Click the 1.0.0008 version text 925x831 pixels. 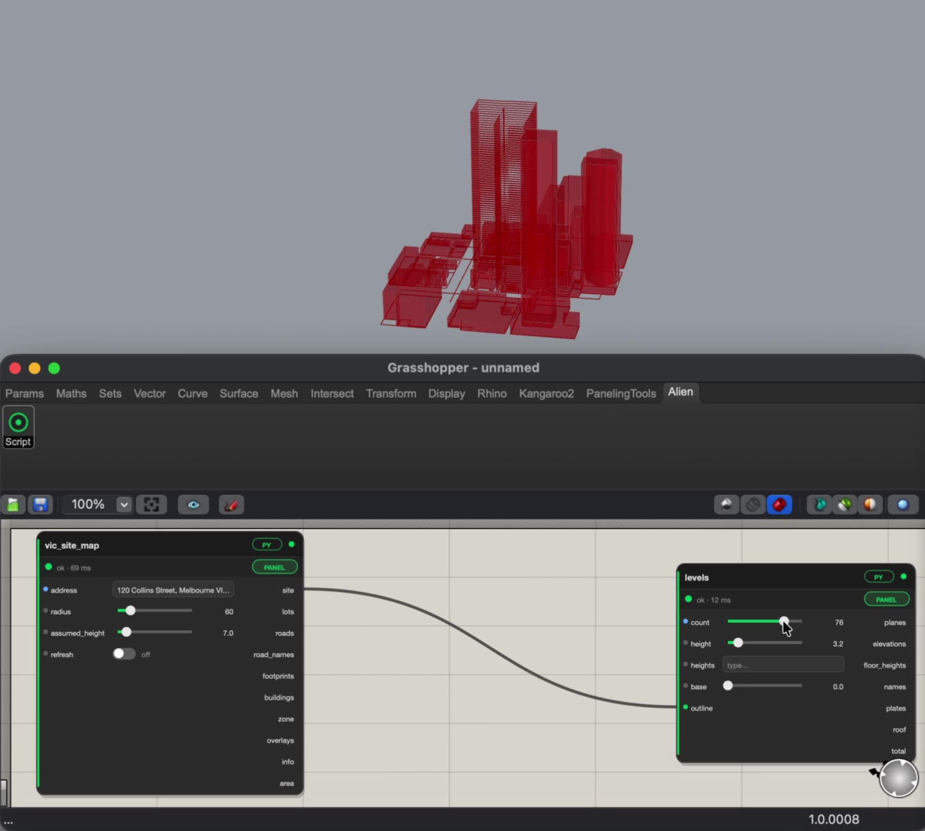(834, 819)
